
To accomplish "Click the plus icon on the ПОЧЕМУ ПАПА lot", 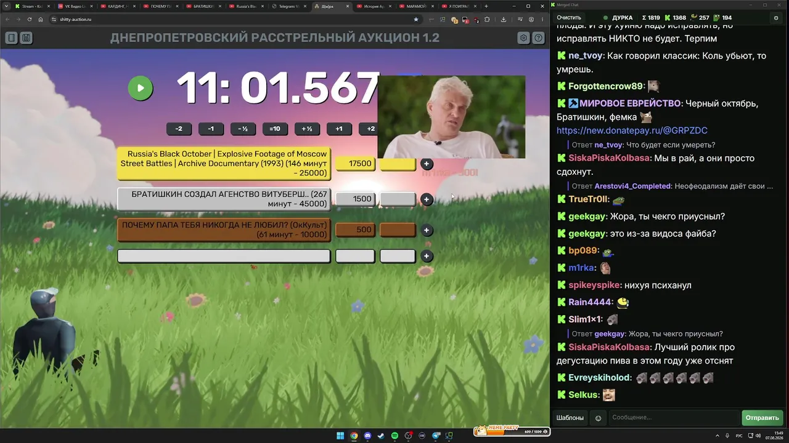I will 427,230.
